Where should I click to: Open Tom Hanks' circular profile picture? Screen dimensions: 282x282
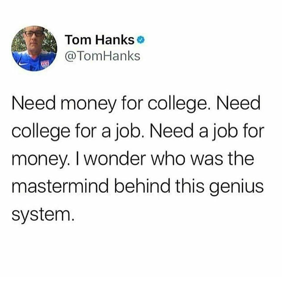34,48
